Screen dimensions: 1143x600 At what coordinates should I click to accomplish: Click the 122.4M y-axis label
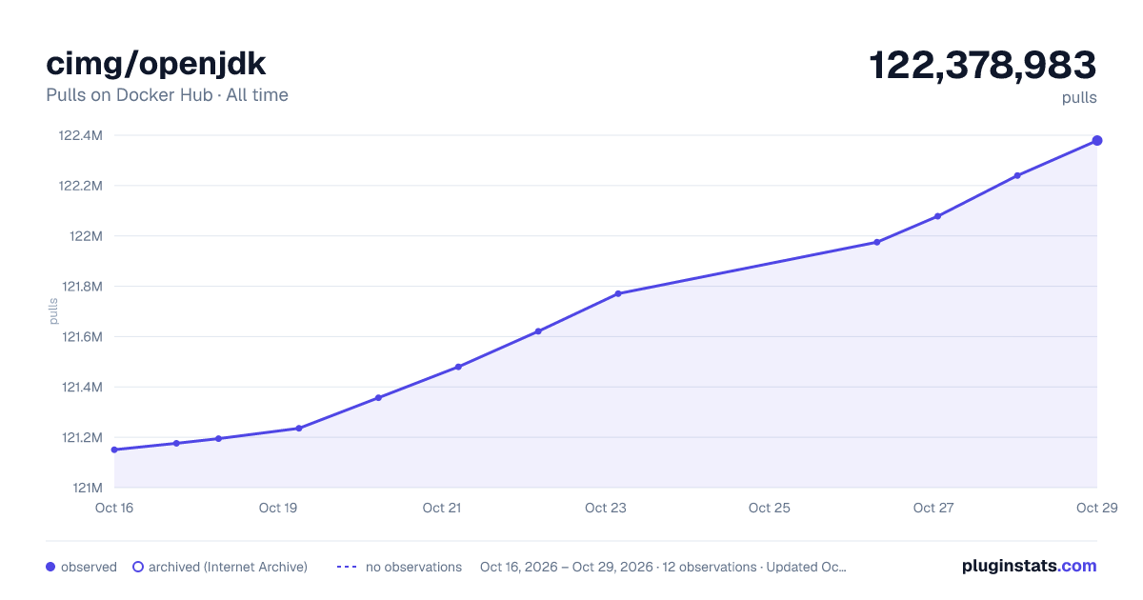81,135
